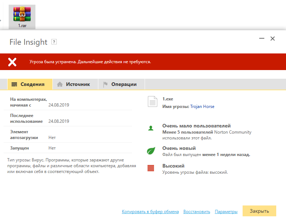The image size is (286, 221).
Task: Click the 'Очень новый' heading
Action: pyautogui.click(x=179, y=148)
